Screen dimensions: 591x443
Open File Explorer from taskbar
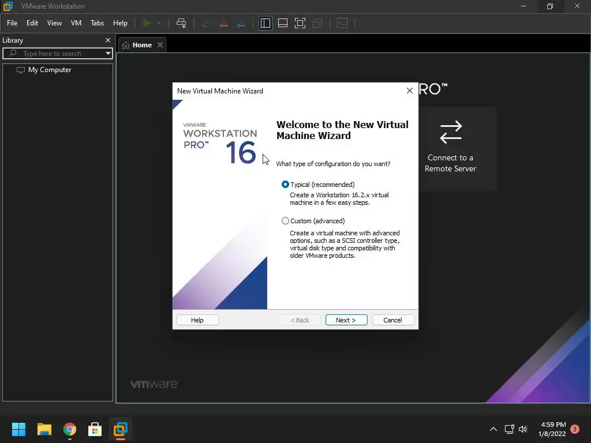(x=44, y=429)
